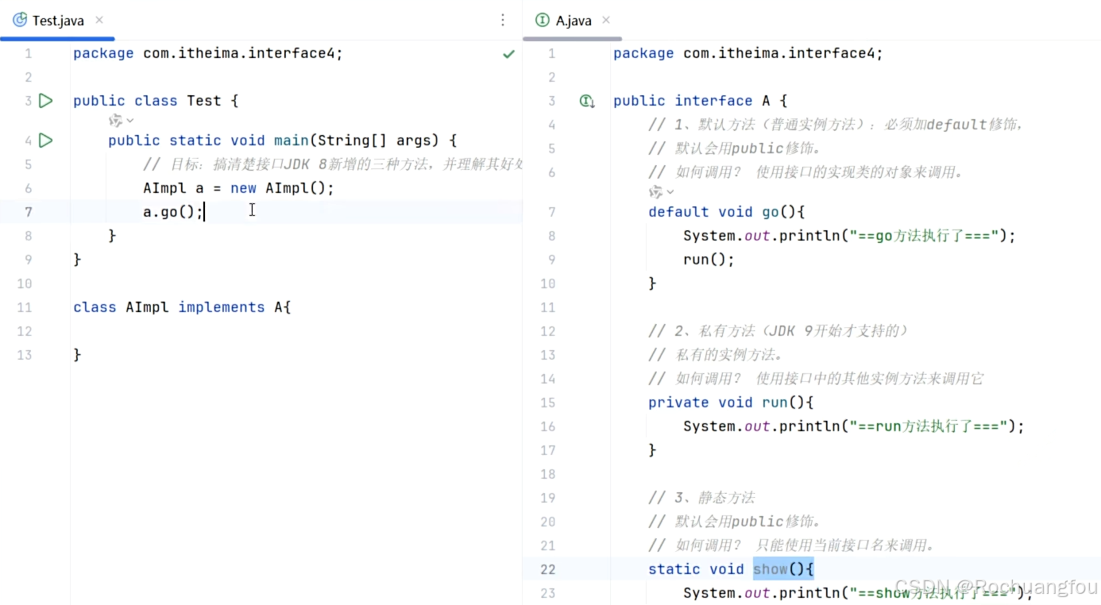Run the Test class from the gutter
Image resolution: width=1101 pixels, height=605 pixels.
pyautogui.click(x=46, y=101)
